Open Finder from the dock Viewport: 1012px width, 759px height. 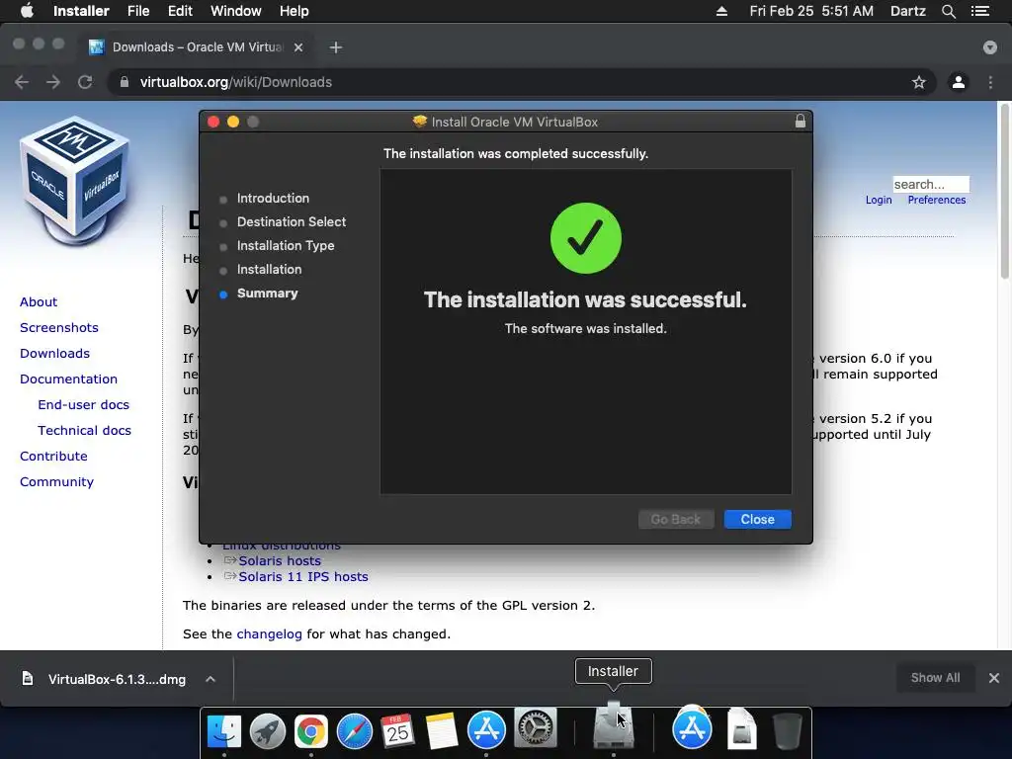pos(224,730)
